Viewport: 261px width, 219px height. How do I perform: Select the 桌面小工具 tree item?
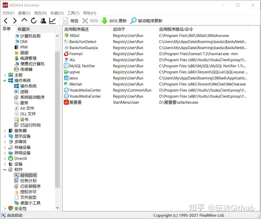coord(28,203)
